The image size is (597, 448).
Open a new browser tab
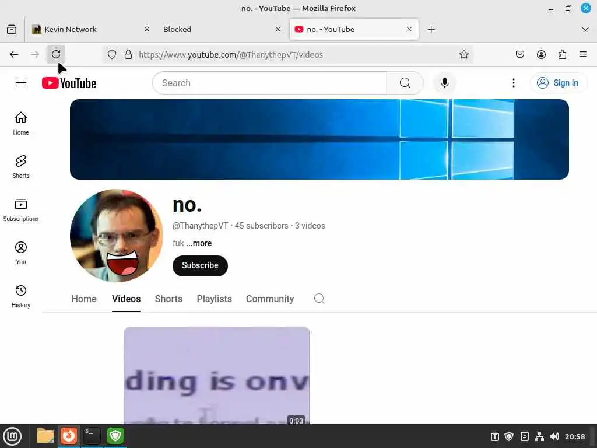431,29
